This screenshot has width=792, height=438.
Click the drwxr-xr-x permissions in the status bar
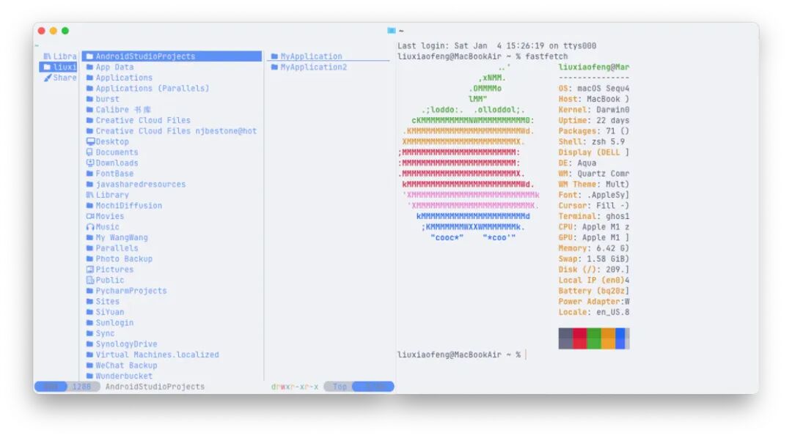(295, 387)
